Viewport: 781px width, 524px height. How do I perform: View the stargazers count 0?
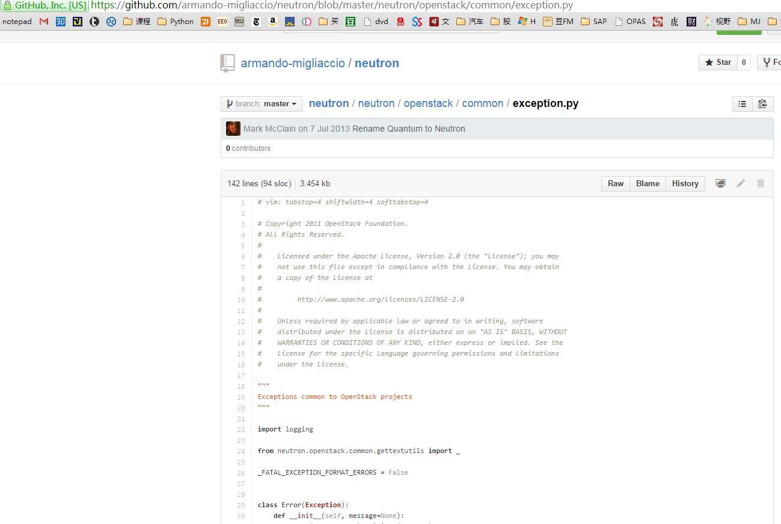coord(744,62)
